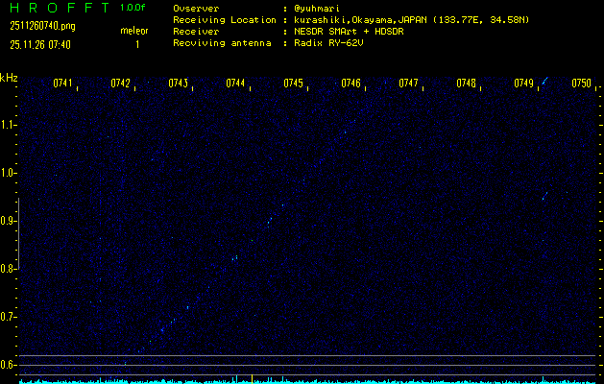Click the Radix RV-62V antenna text
The width and height of the screenshot is (604, 384).
tap(333, 44)
